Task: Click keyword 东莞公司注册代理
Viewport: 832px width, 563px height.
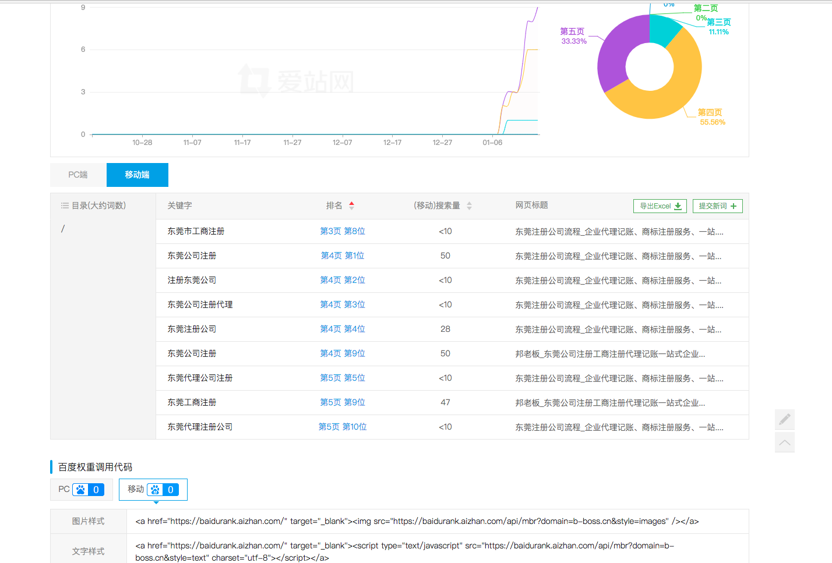Action: pyautogui.click(x=200, y=304)
